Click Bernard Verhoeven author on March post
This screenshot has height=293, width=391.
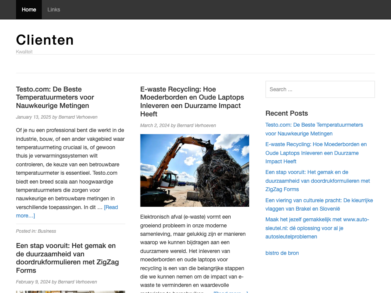196,126
